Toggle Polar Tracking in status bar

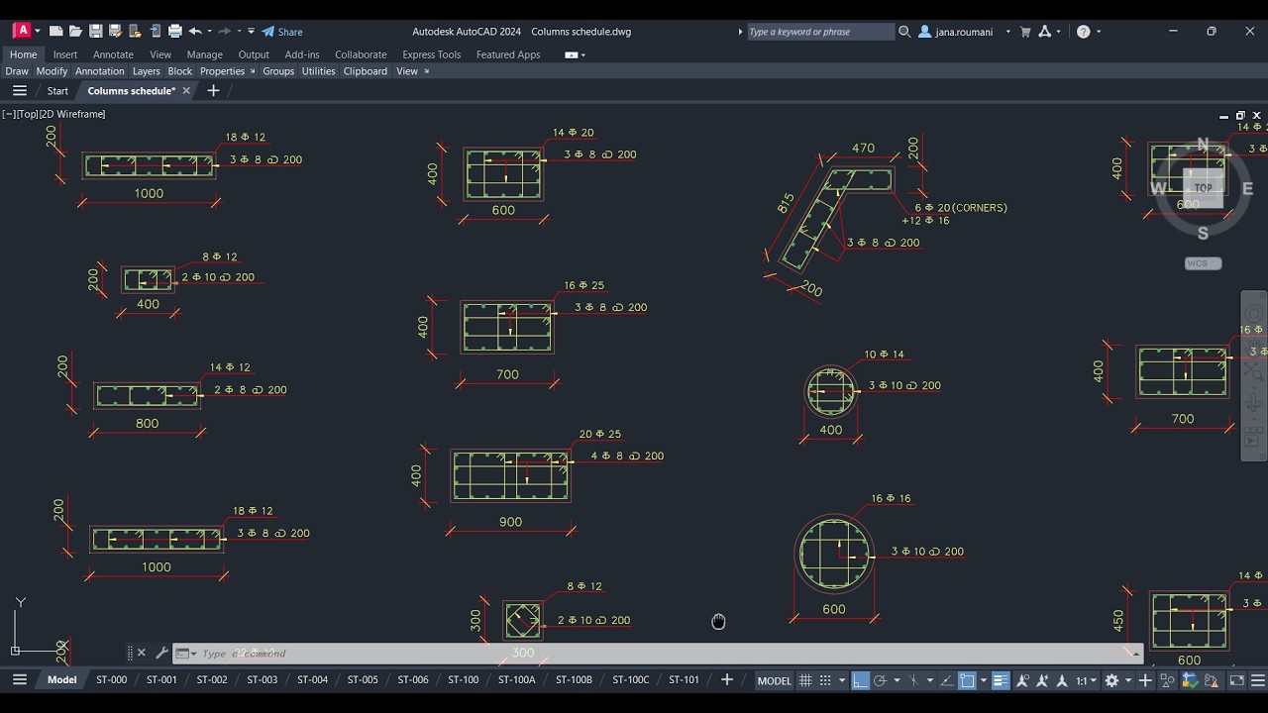pyautogui.click(x=880, y=680)
